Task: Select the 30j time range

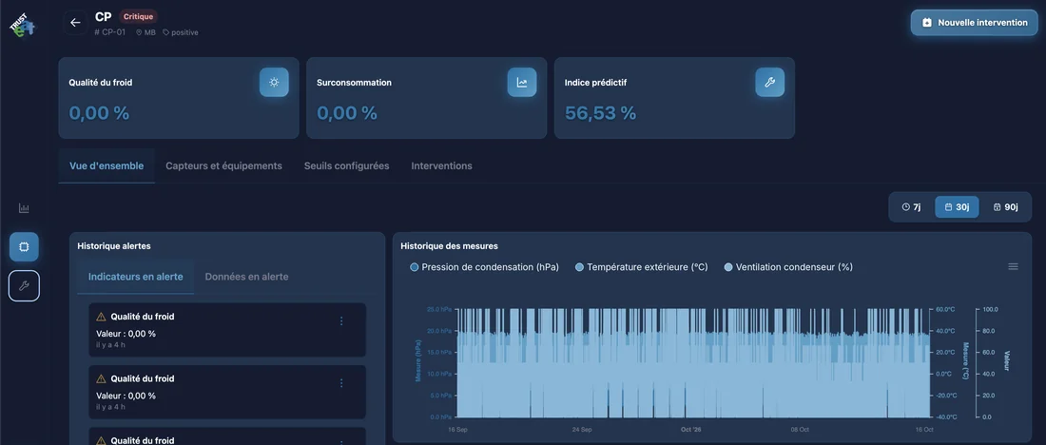Action: [957, 207]
